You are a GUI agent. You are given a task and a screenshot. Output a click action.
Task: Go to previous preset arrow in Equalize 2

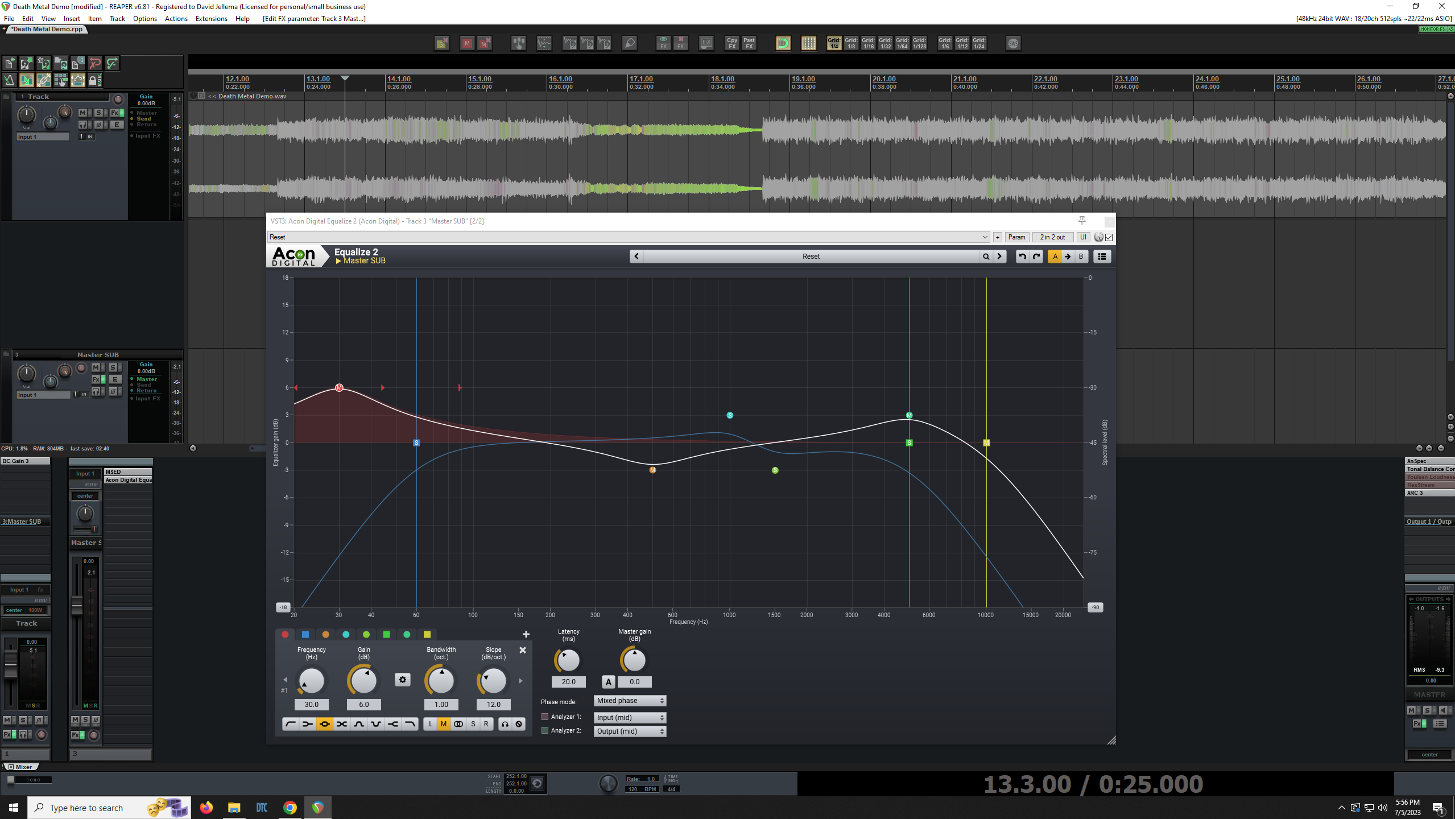point(636,257)
